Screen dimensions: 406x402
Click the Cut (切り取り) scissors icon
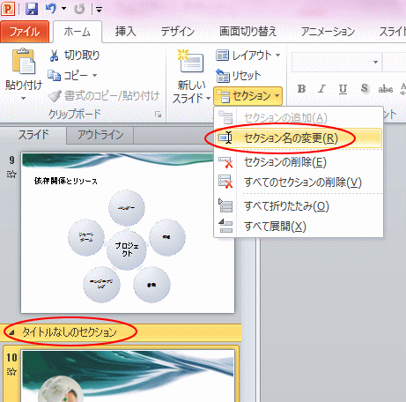click(54, 56)
